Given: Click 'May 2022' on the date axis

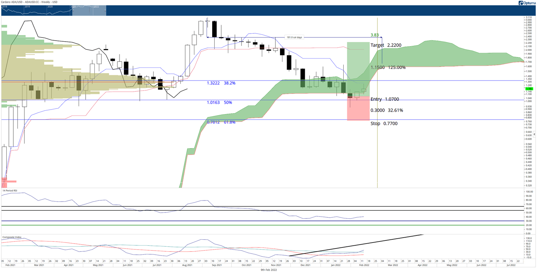Looking at the screenshot, I should tap(452, 265).
